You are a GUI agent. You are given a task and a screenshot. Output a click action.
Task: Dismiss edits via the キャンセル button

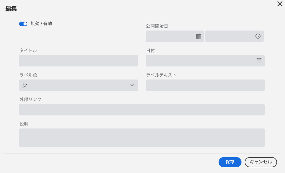point(261,162)
